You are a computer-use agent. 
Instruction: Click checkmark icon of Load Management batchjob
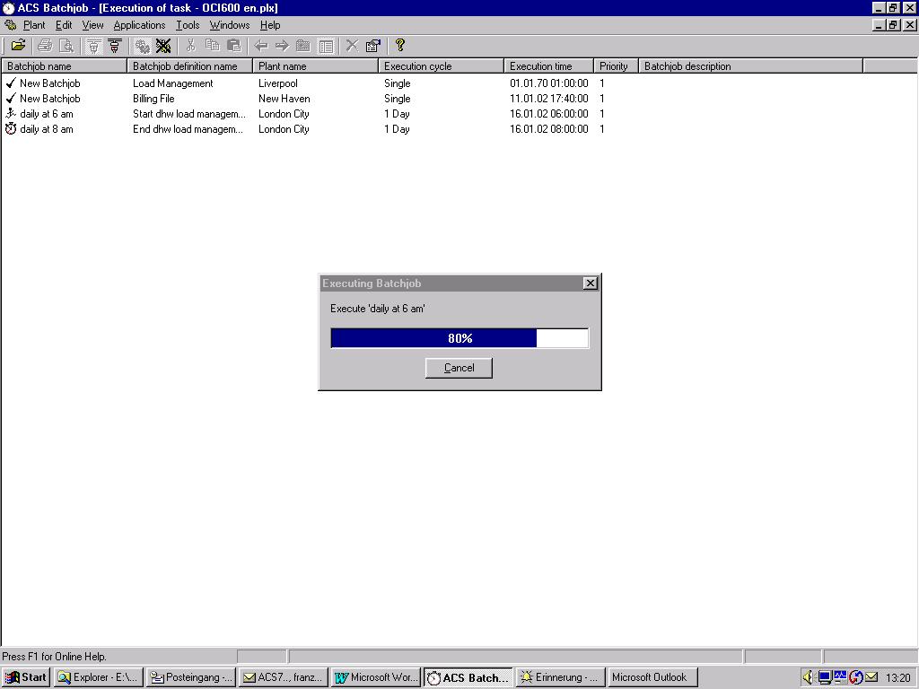click(11, 83)
